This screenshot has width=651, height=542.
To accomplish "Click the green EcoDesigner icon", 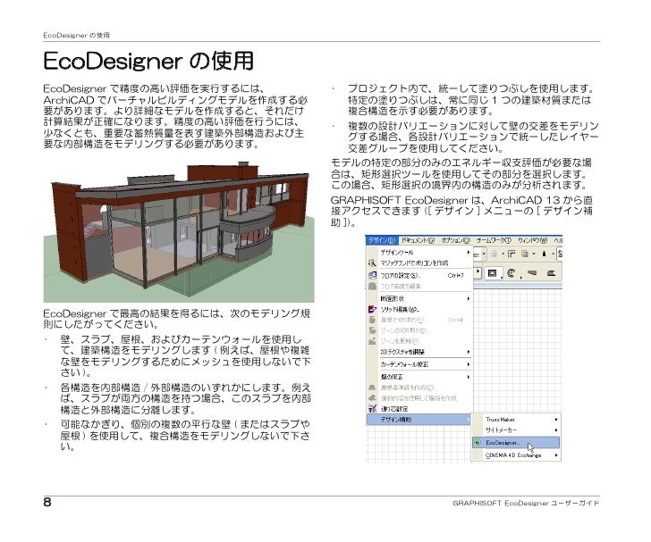I will pyautogui.click(x=478, y=443).
